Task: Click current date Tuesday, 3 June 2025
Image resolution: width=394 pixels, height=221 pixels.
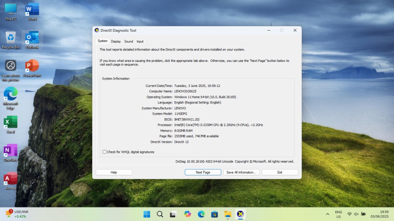Action: 197,86
